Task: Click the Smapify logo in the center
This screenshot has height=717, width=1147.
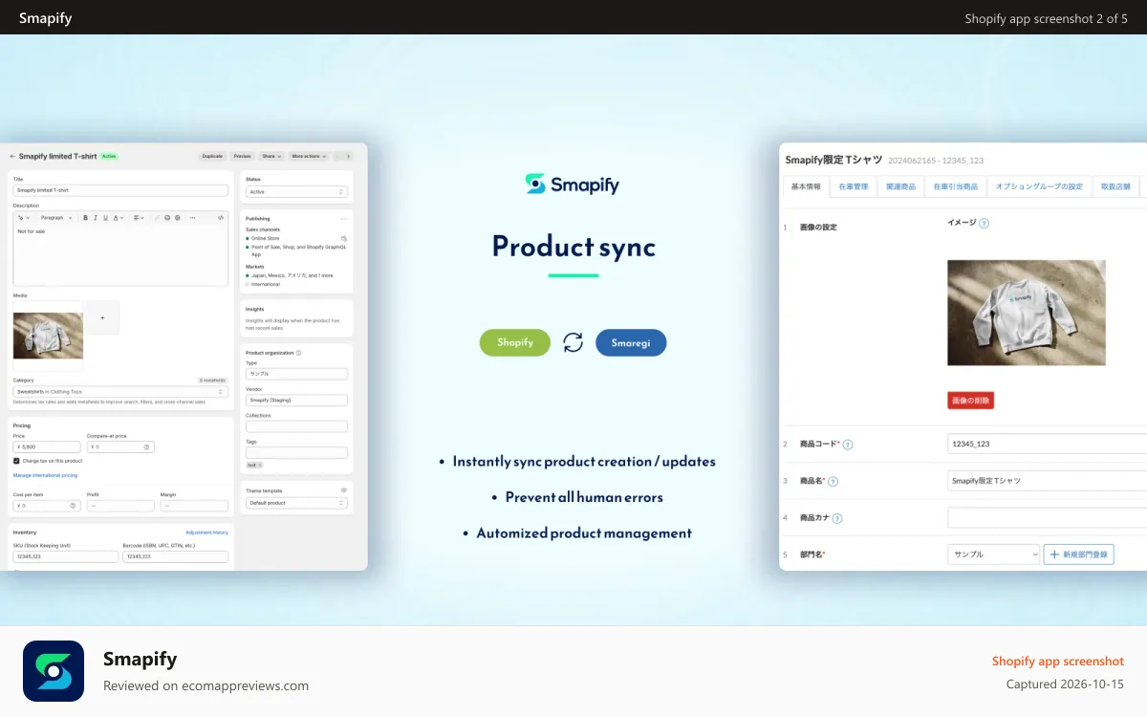Action: click(573, 184)
